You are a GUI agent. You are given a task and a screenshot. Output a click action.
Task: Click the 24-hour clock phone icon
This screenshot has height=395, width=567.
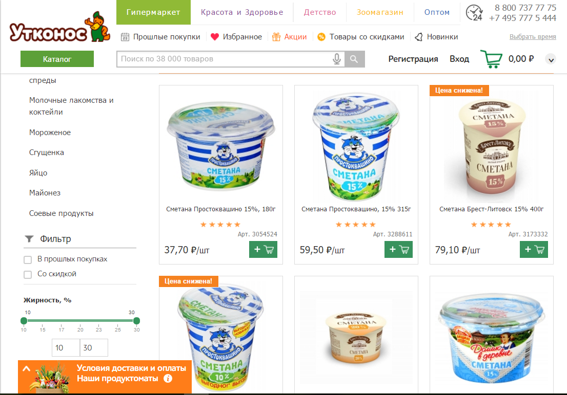(474, 13)
